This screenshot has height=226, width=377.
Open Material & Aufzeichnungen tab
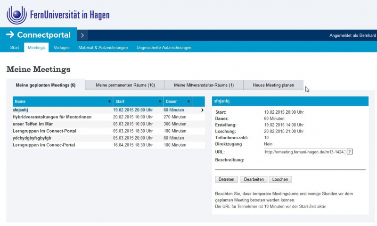tap(103, 48)
